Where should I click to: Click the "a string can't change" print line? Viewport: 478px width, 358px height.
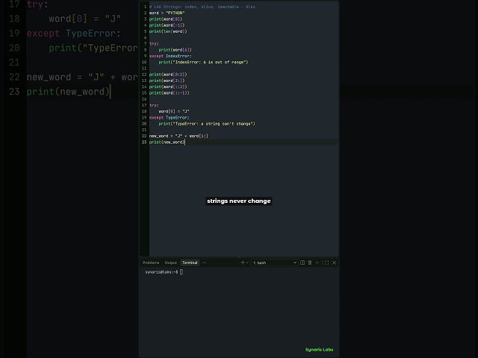click(207, 124)
